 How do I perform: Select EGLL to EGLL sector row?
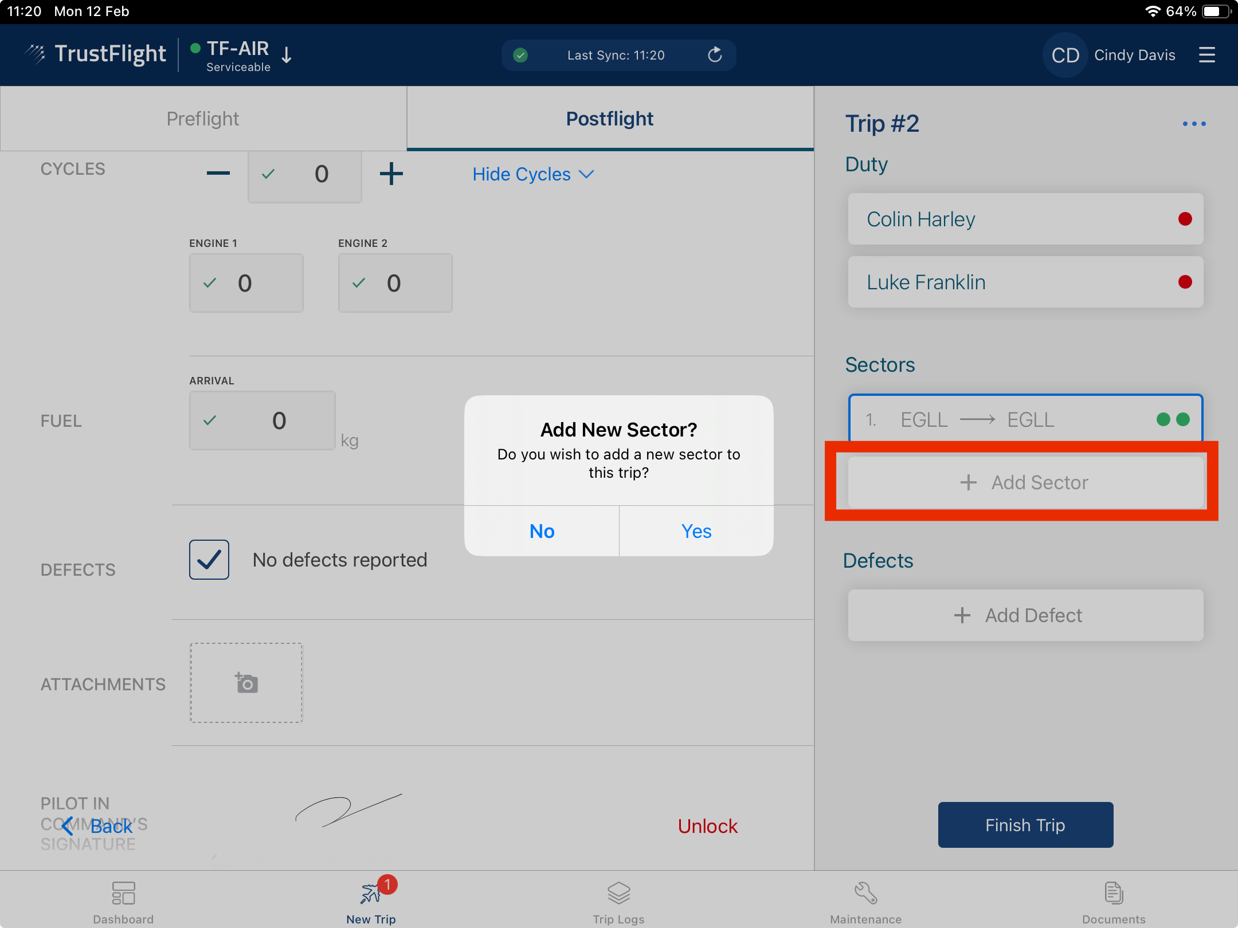(x=1025, y=419)
